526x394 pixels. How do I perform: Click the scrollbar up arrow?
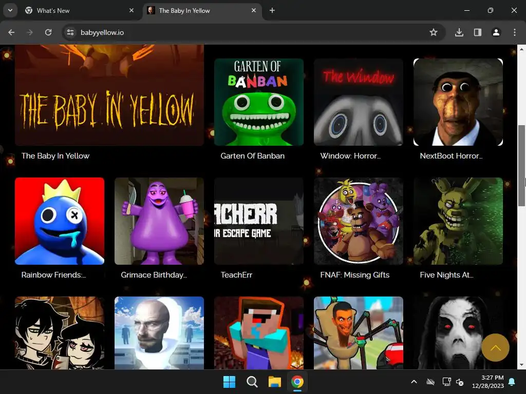click(x=521, y=49)
